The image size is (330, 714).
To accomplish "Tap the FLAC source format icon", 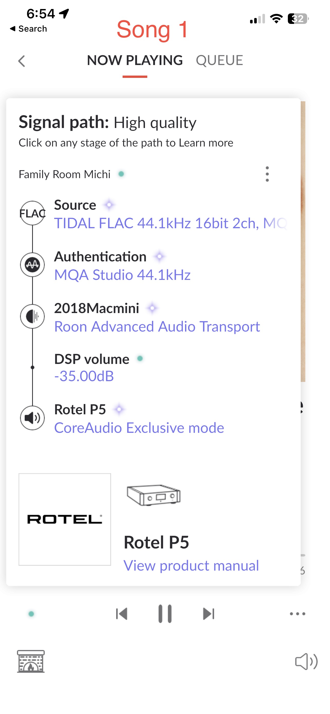I will coord(32,213).
